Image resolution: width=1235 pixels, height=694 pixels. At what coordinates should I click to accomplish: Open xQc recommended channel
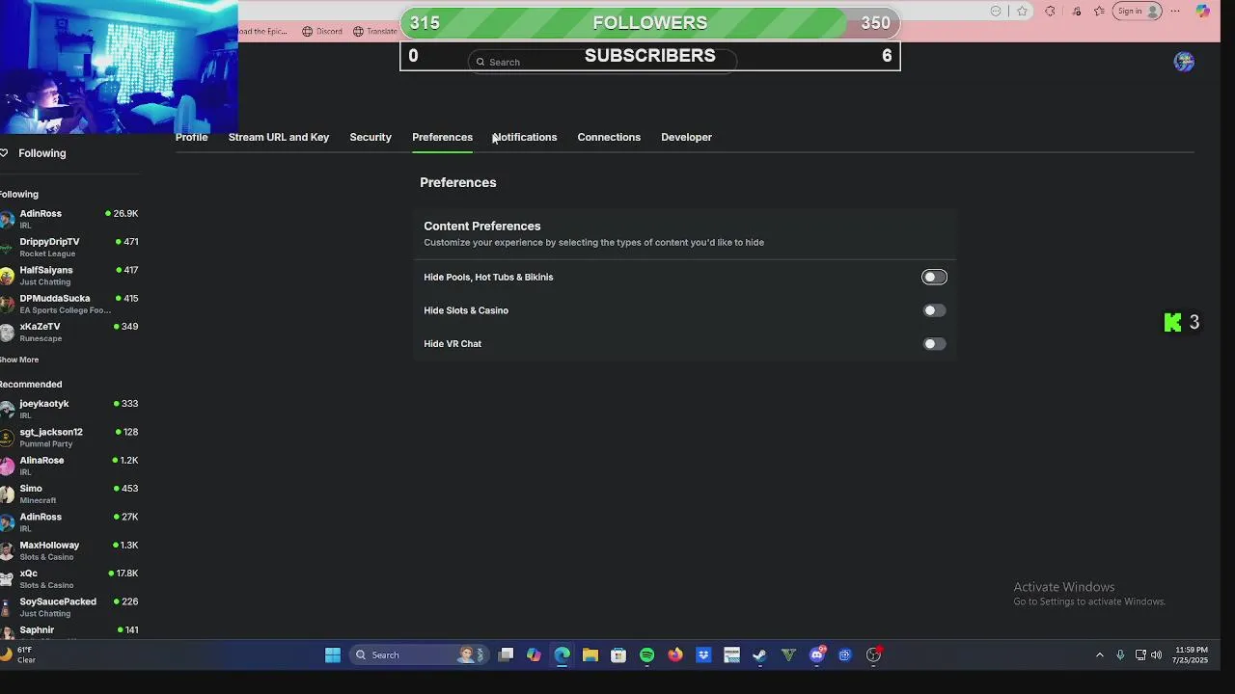point(69,578)
